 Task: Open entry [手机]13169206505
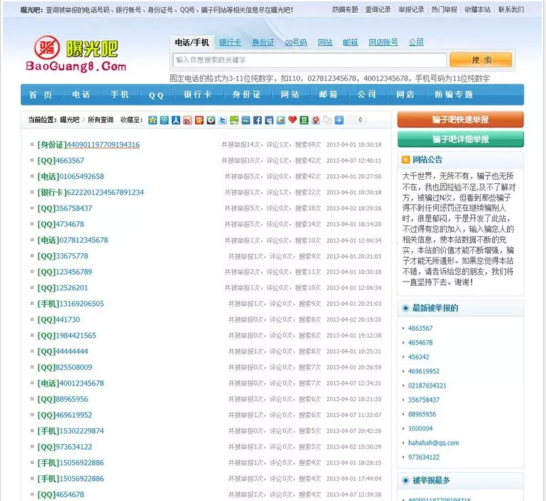click(71, 304)
